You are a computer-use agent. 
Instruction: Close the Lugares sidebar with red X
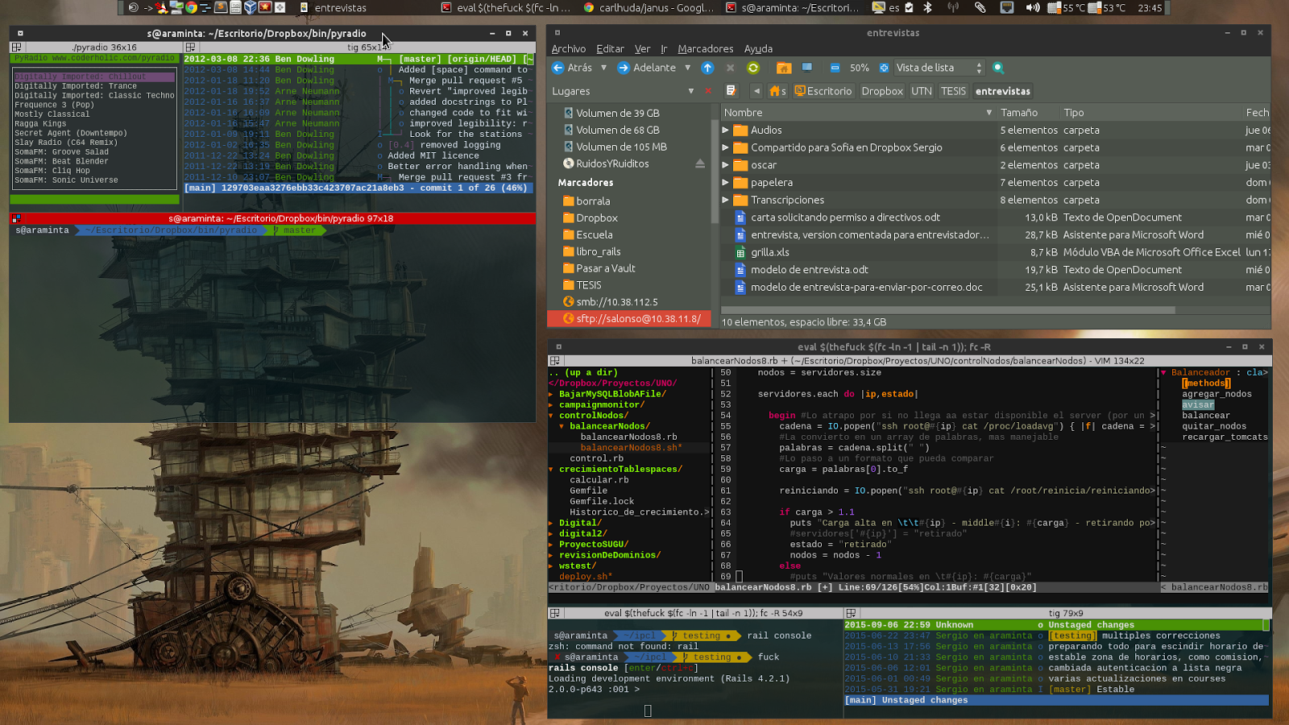[708, 91]
